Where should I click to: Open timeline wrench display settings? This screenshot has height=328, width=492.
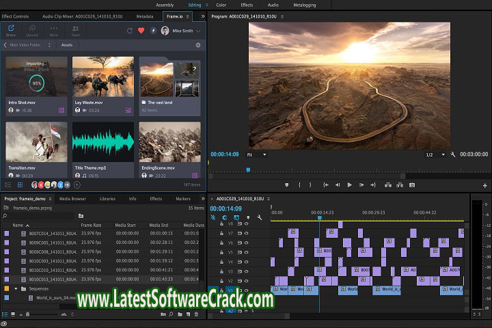(x=259, y=218)
